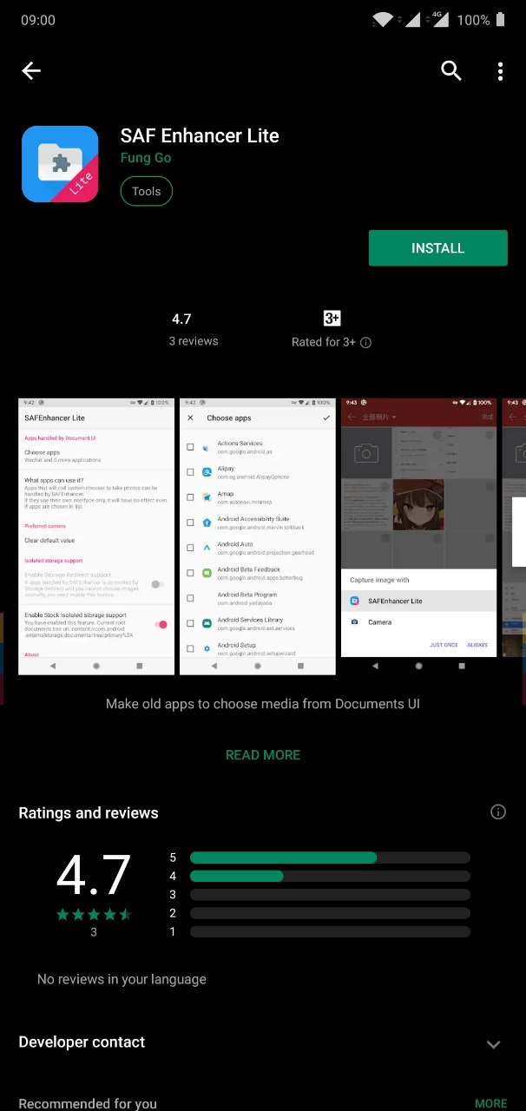Viewport: 526px width, 1111px height.
Task: Tap the Ratings and reviews info icon
Action: coord(498,812)
